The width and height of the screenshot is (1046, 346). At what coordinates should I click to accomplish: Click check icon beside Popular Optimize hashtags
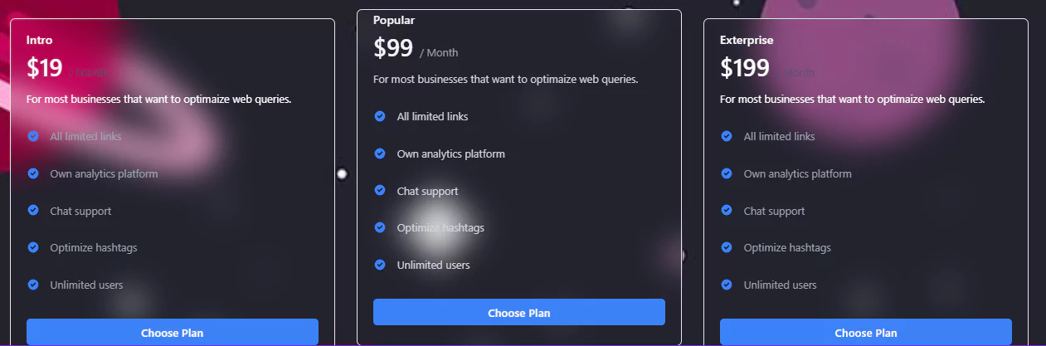pyautogui.click(x=380, y=227)
